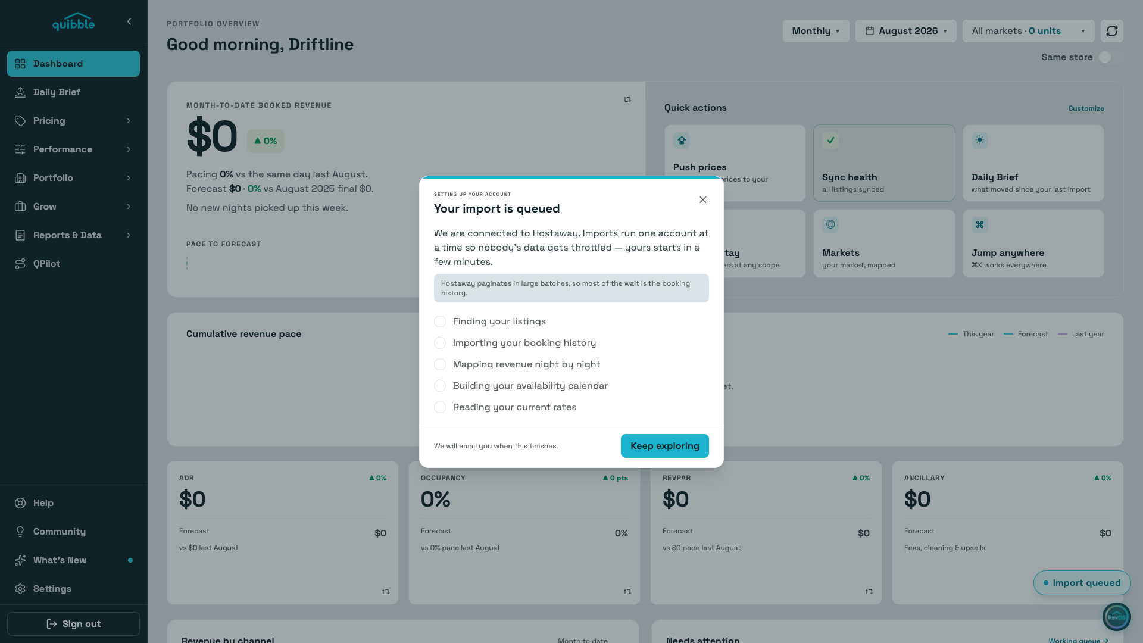Click the refresh data icon button
Screen dimensions: 1143x643
(1111, 31)
